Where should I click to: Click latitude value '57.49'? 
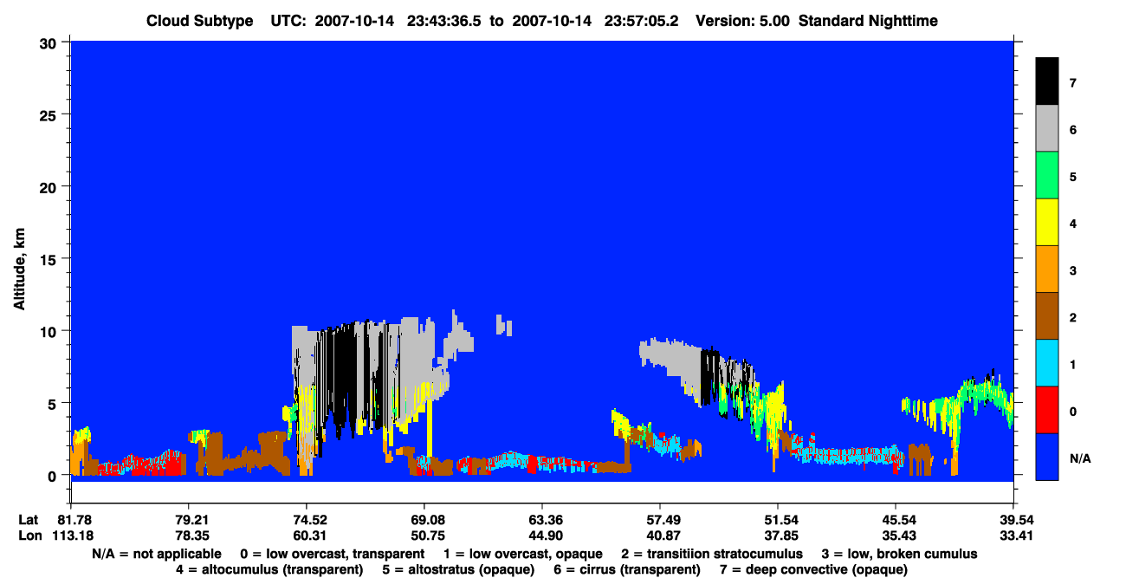coord(660,520)
